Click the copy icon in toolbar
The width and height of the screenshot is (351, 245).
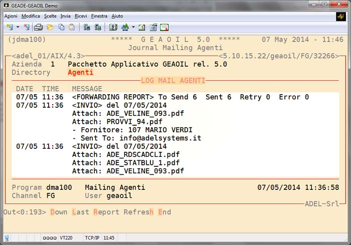[61, 27]
